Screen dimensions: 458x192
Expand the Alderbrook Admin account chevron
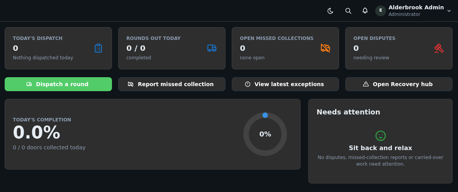(449, 11)
